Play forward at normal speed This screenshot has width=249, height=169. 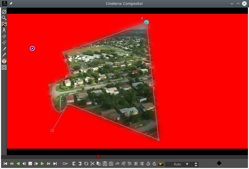pyautogui.click(x=43, y=164)
